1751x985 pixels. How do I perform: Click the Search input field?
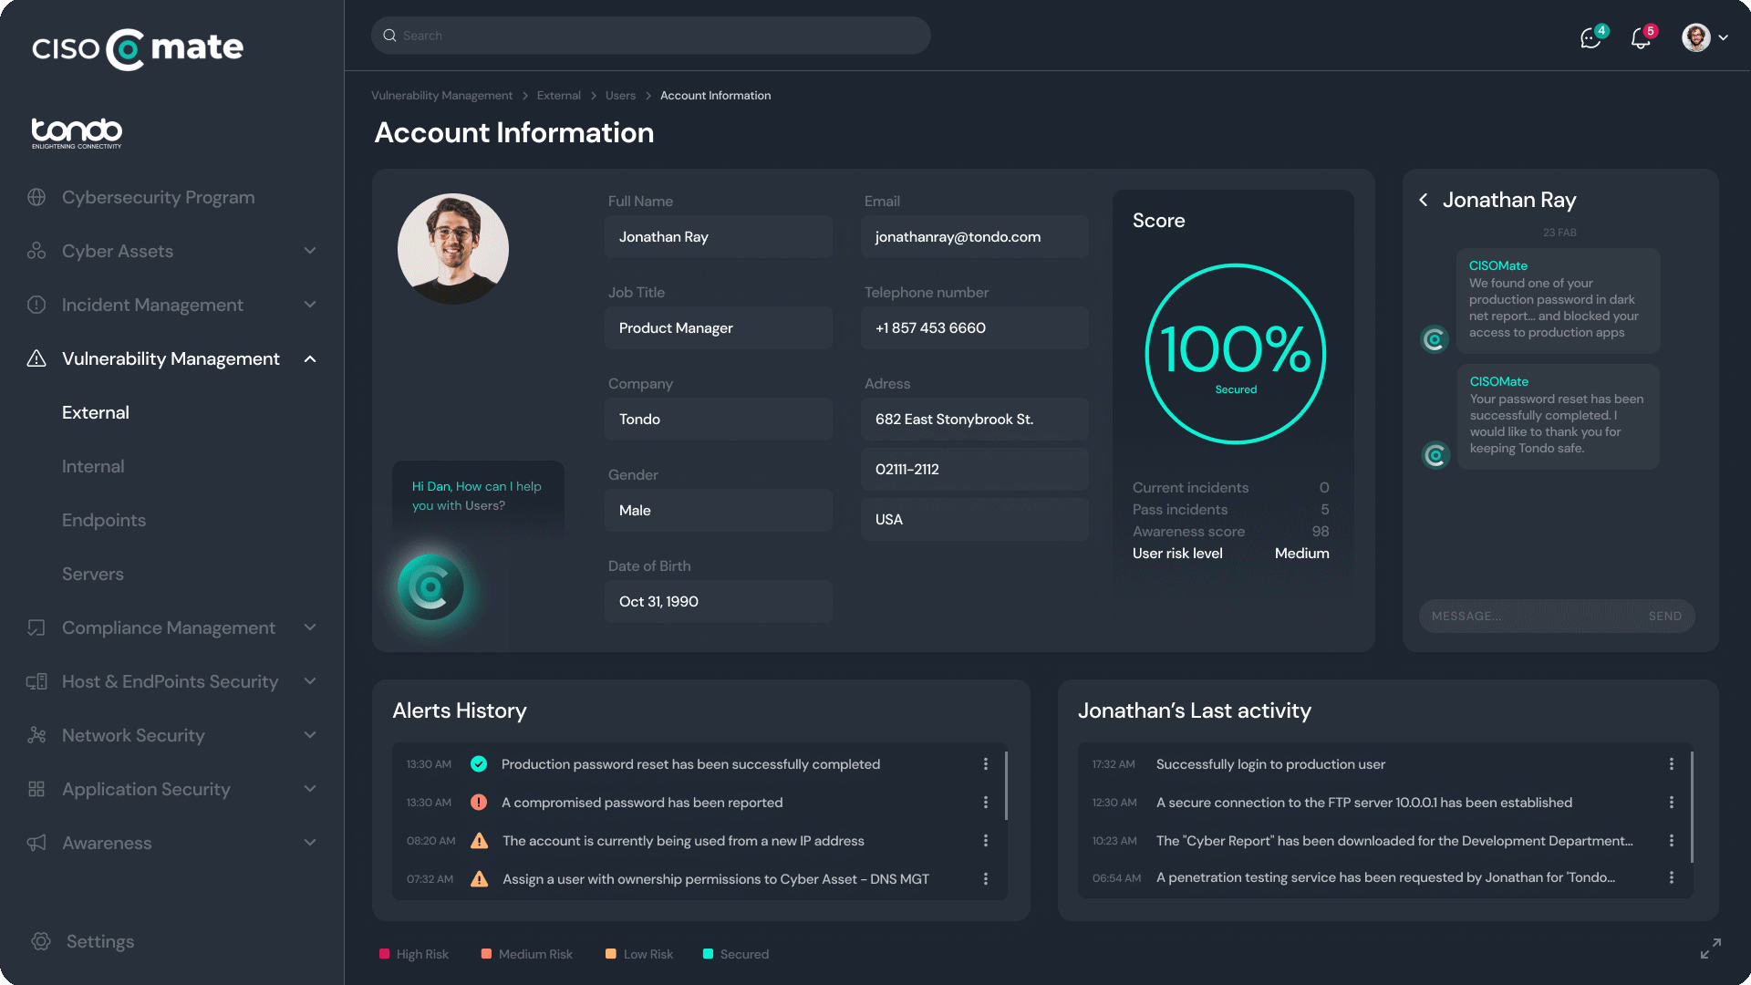pyautogui.click(x=650, y=36)
